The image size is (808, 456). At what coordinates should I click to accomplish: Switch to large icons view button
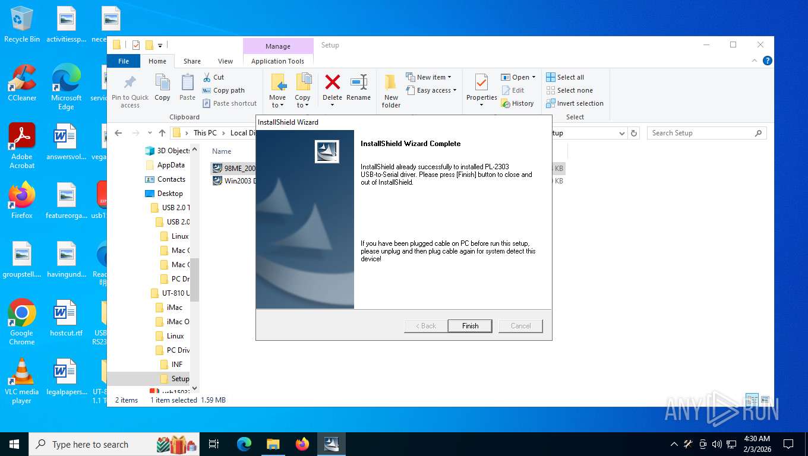point(765,400)
